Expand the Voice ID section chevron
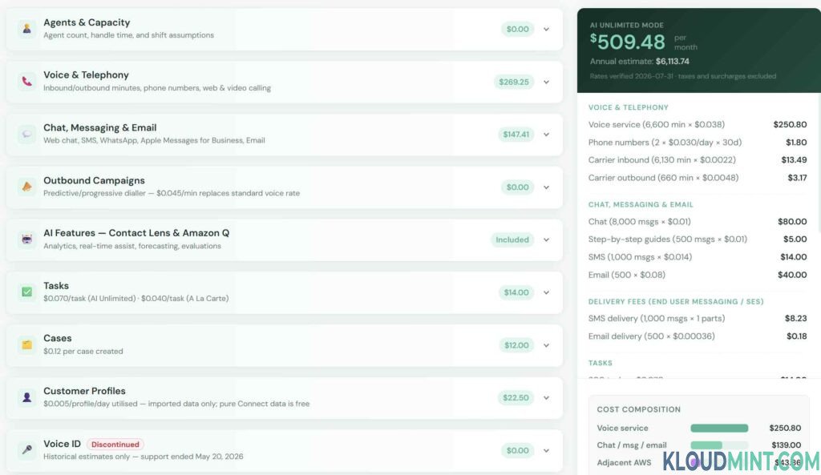 click(x=546, y=450)
